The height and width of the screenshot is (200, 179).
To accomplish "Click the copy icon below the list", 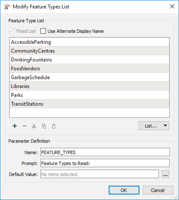I will click(x=44, y=126).
